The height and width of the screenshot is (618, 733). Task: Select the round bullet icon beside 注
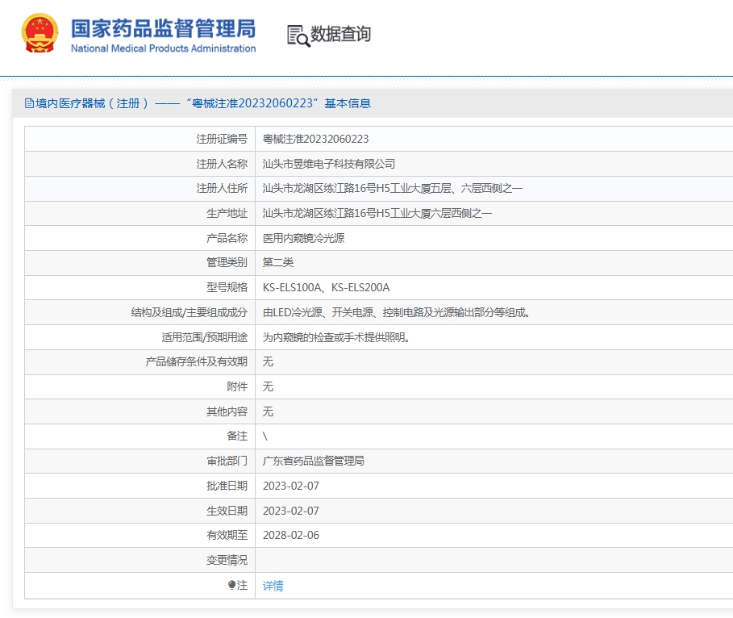click(x=232, y=585)
